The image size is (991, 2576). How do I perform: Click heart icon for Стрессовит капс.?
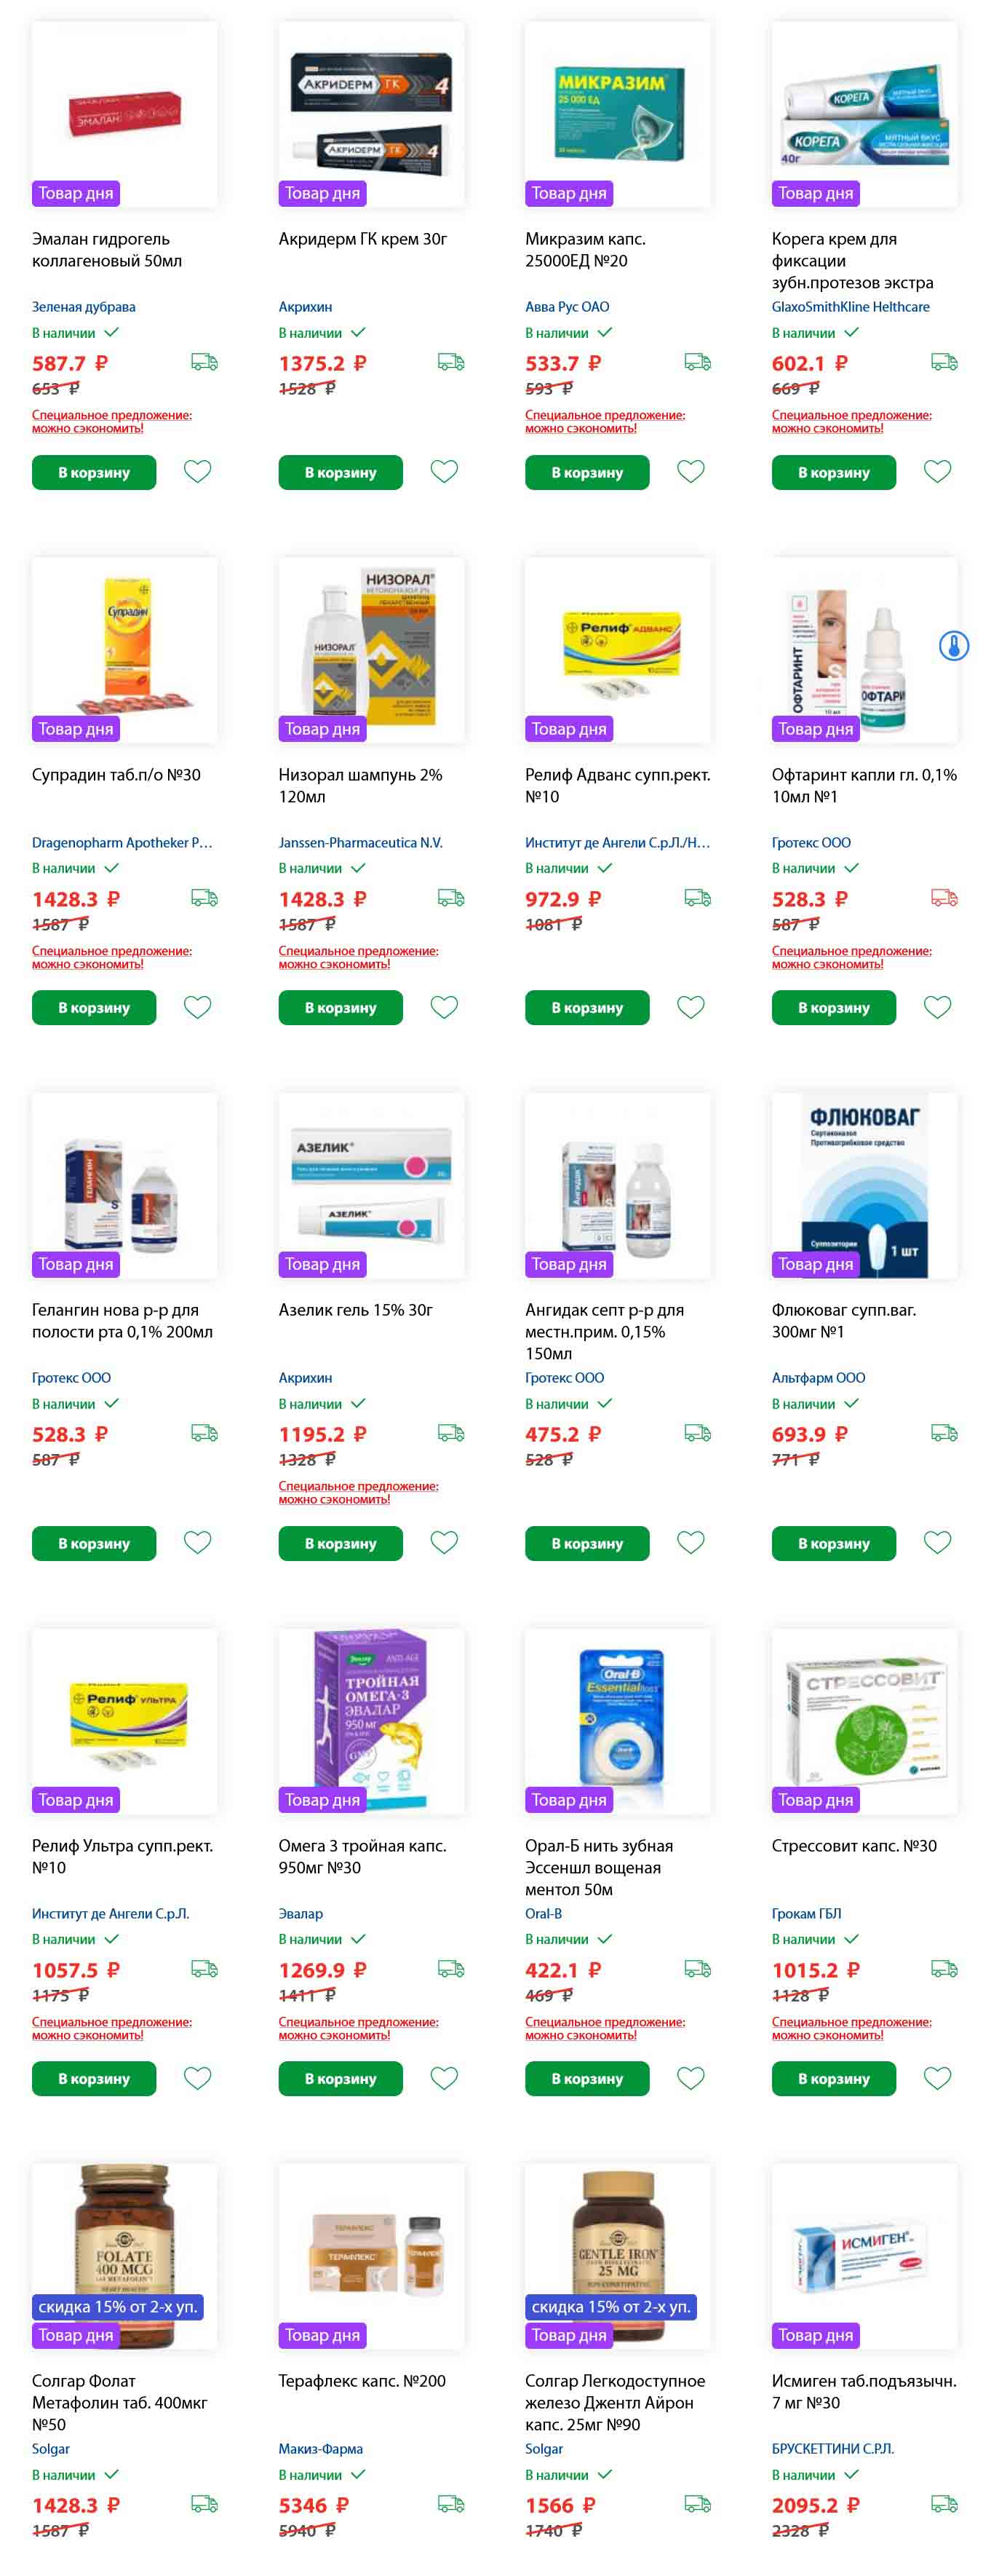pyautogui.click(x=937, y=2078)
